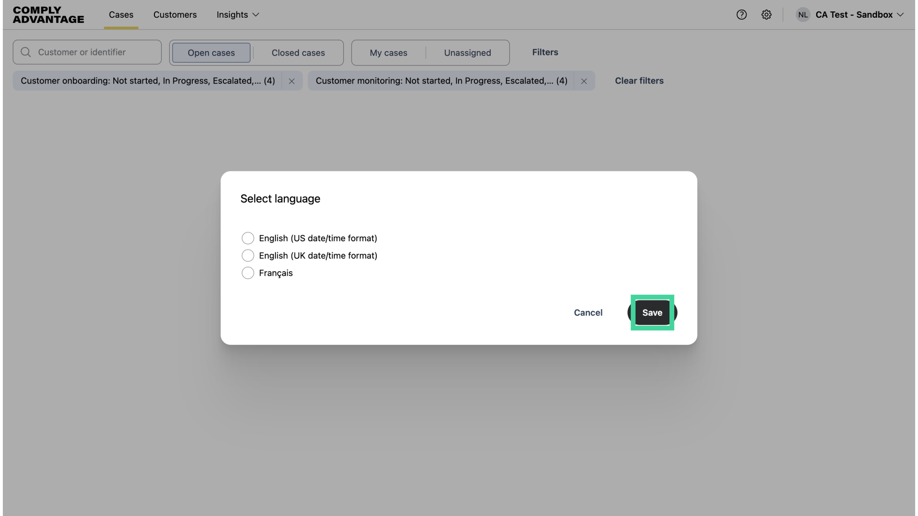This screenshot has width=918, height=516.
Task: Remove the Customer onboarding filter chip
Action: pos(292,81)
